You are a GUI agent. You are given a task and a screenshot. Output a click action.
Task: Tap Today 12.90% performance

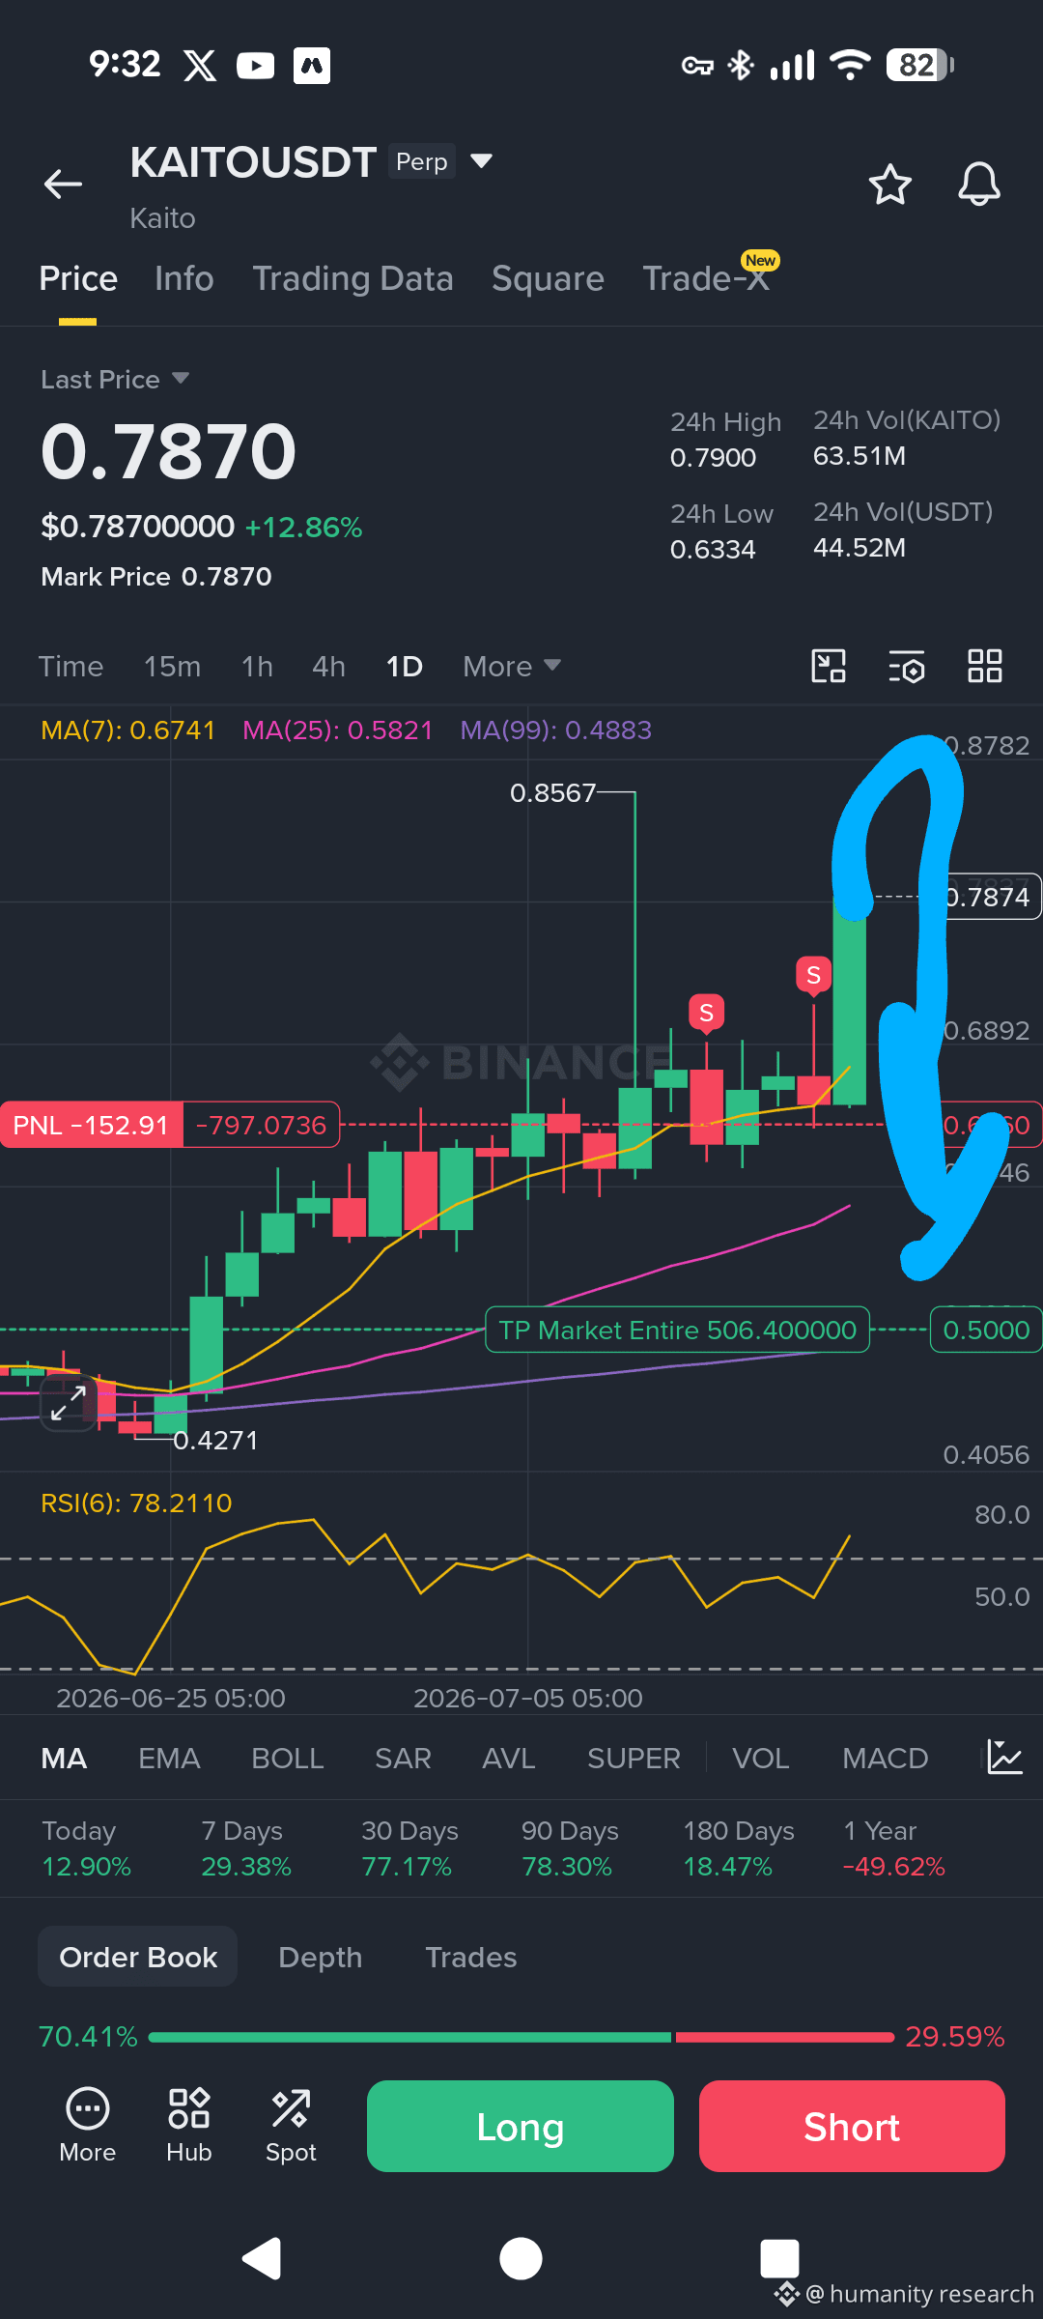click(x=86, y=1848)
